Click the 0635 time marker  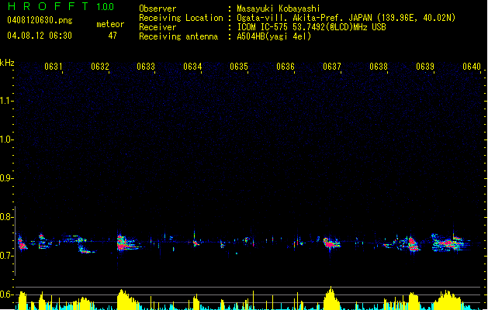[x=239, y=66]
